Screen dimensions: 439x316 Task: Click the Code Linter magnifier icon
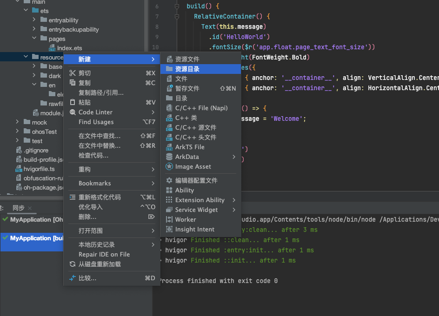click(x=73, y=112)
